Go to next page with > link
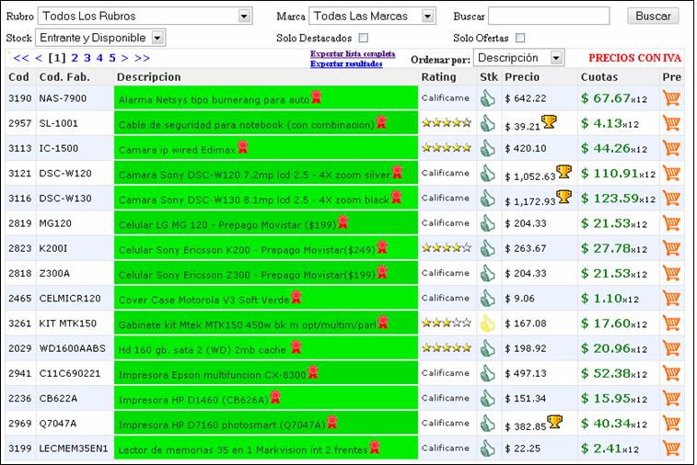The height and width of the screenshot is (465, 697). 124,58
